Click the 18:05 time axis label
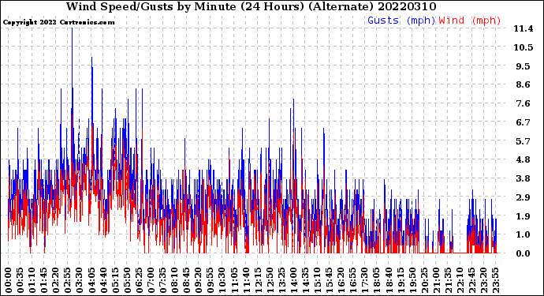The width and height of the screenshot is (544, 296). pyautogui.click(x=376, y=280)
